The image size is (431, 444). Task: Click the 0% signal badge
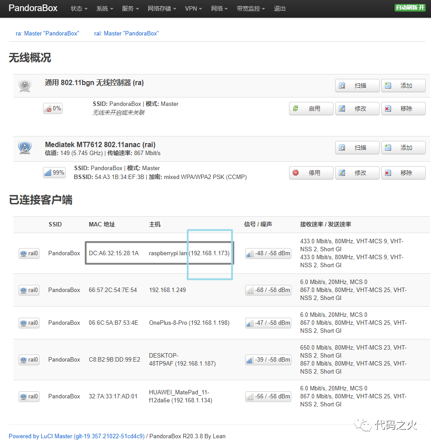point(53,109)
